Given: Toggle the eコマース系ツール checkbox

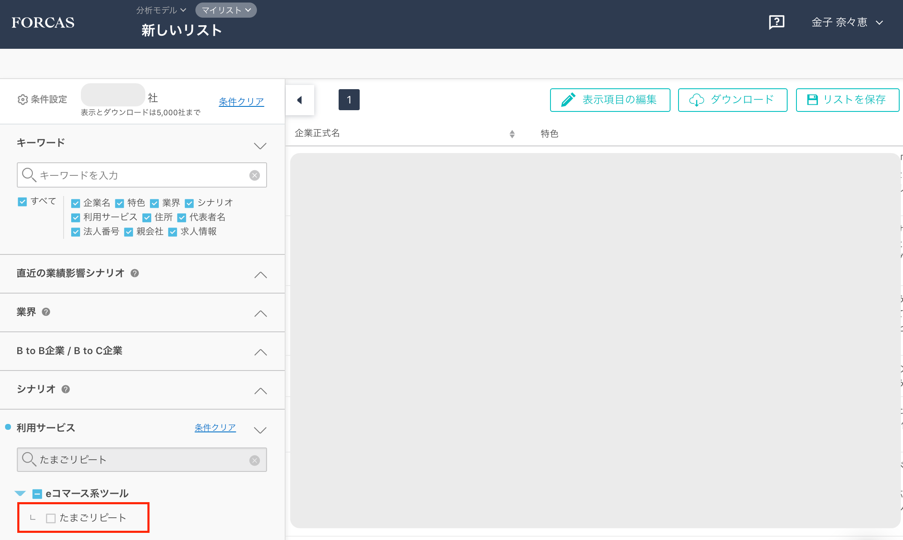Looking at the screenshot, I should click(37, 494).
